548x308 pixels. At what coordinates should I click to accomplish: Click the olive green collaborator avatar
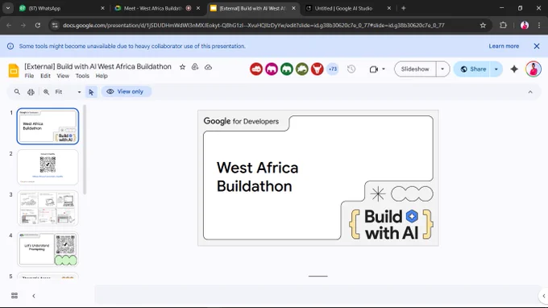coord(302,69)
